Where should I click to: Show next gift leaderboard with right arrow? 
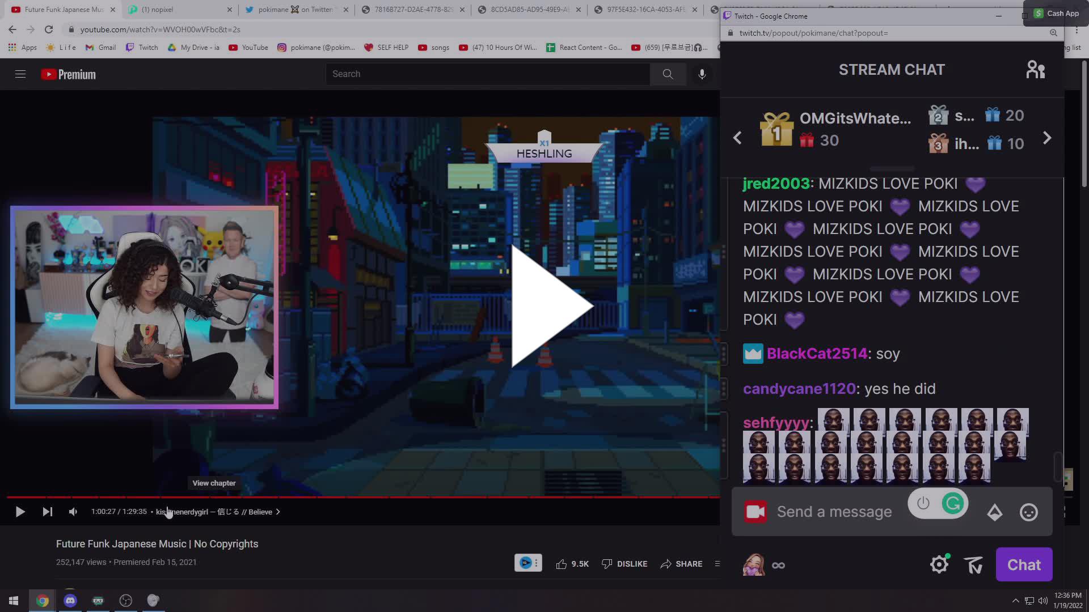coord(1047,138)
